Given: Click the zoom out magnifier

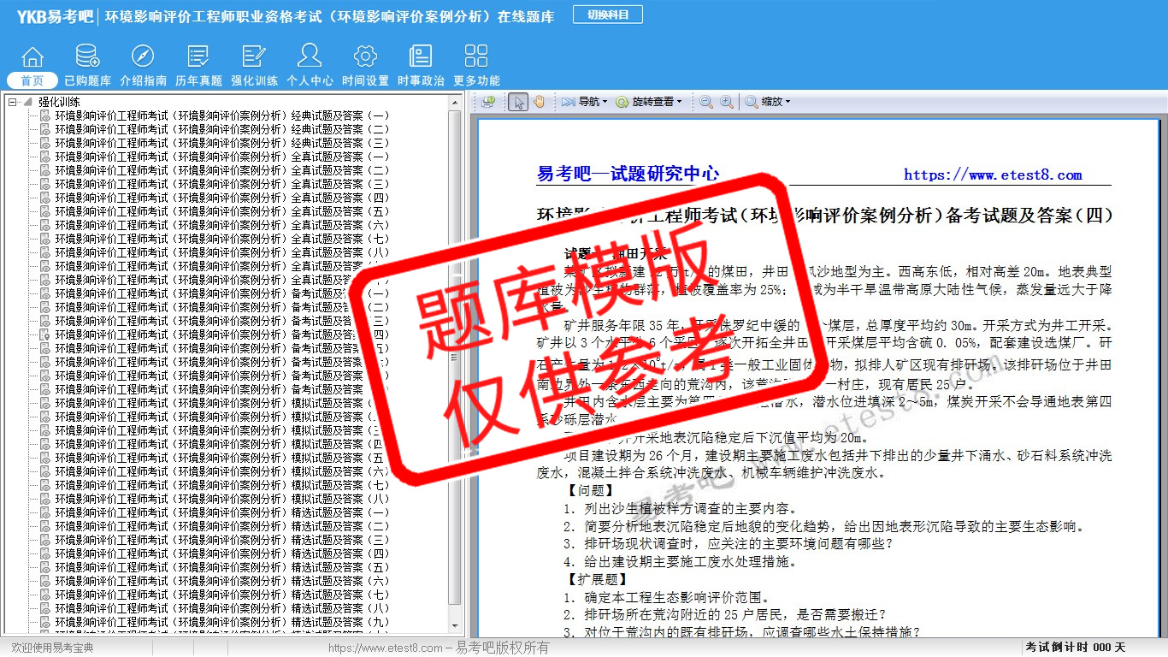Looking at the screenshot, I should pyautogui.click(x=706, y=102).
